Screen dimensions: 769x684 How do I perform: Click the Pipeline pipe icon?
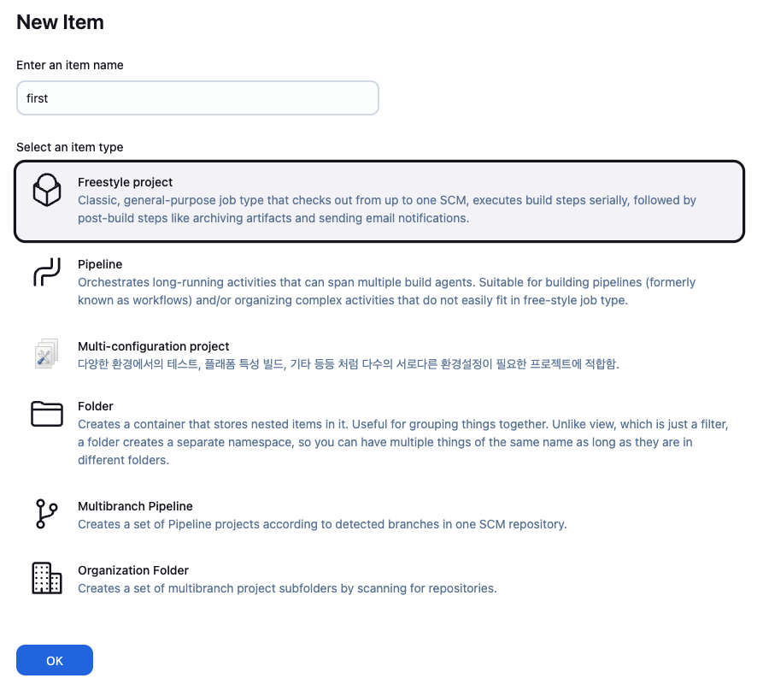pos(47,272)
